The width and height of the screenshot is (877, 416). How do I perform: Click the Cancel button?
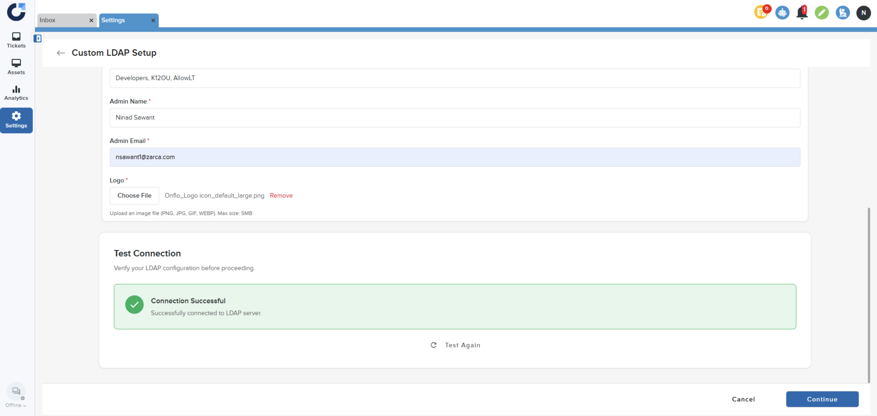pos(743,399)
